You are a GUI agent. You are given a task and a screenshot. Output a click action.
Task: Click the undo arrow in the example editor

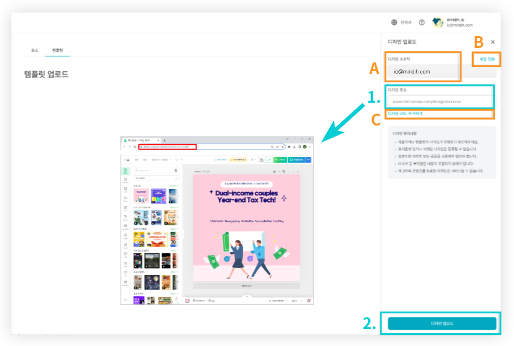pos(176,159)
